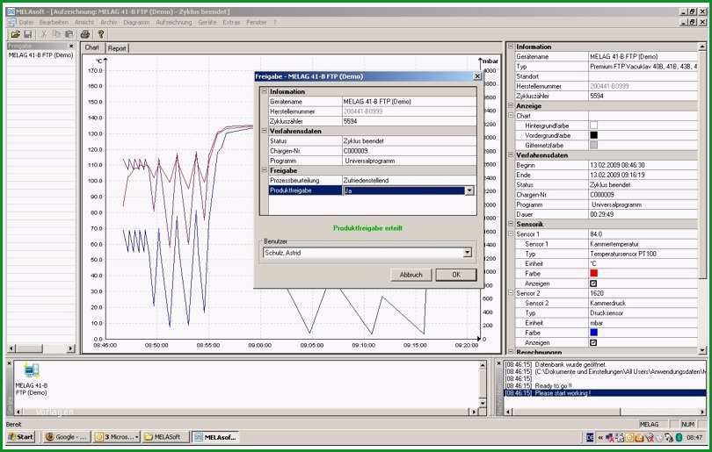The width and height of the screenshot is (712, 452).
Task: Open the Benutzer dropdown showing Schulz, Astrid
Action: point(468,253)
